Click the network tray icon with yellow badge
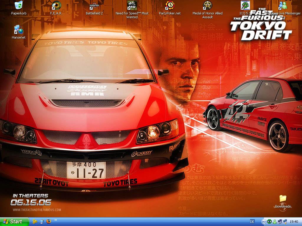The width and height of the screenshot is (302, 226). 285,222
